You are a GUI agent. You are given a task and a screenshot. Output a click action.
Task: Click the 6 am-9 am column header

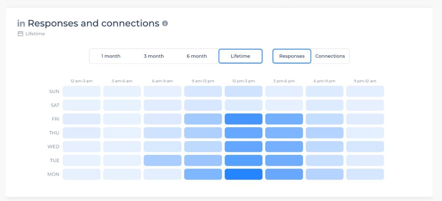162,81
